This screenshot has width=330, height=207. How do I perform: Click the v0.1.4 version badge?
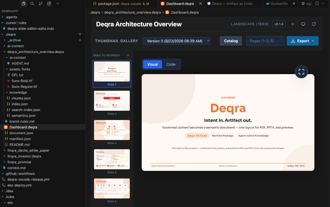279,24
